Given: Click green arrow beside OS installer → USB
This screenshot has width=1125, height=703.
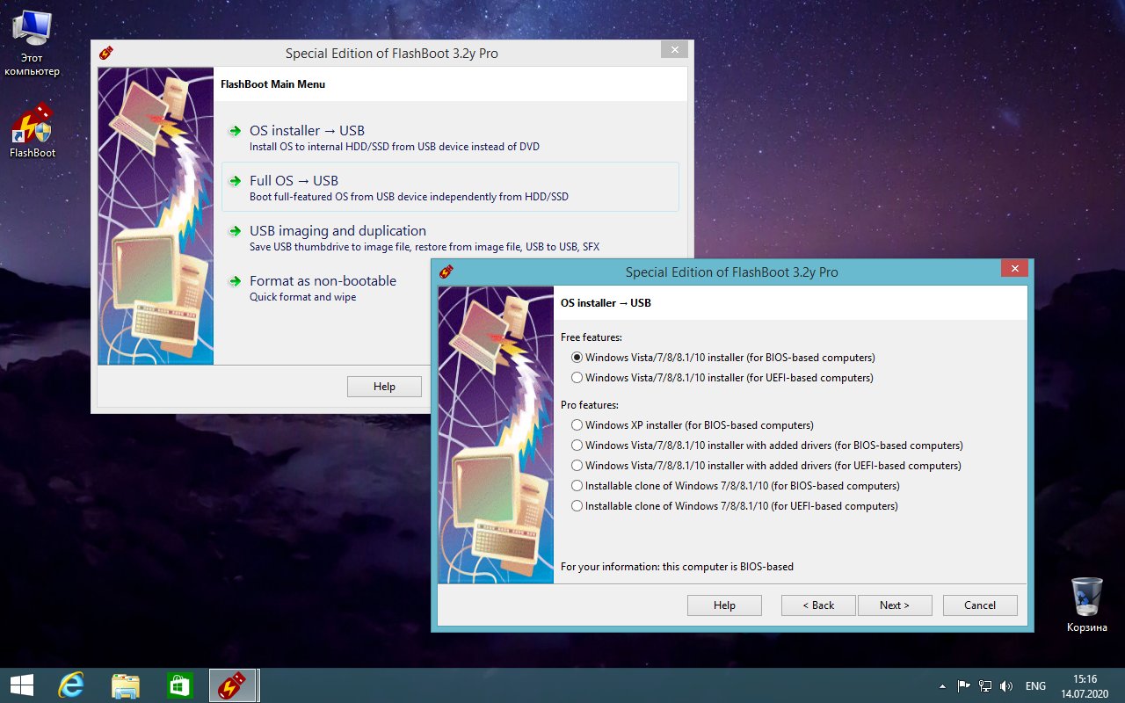Looking at the screenshot, I should [235, 131].
